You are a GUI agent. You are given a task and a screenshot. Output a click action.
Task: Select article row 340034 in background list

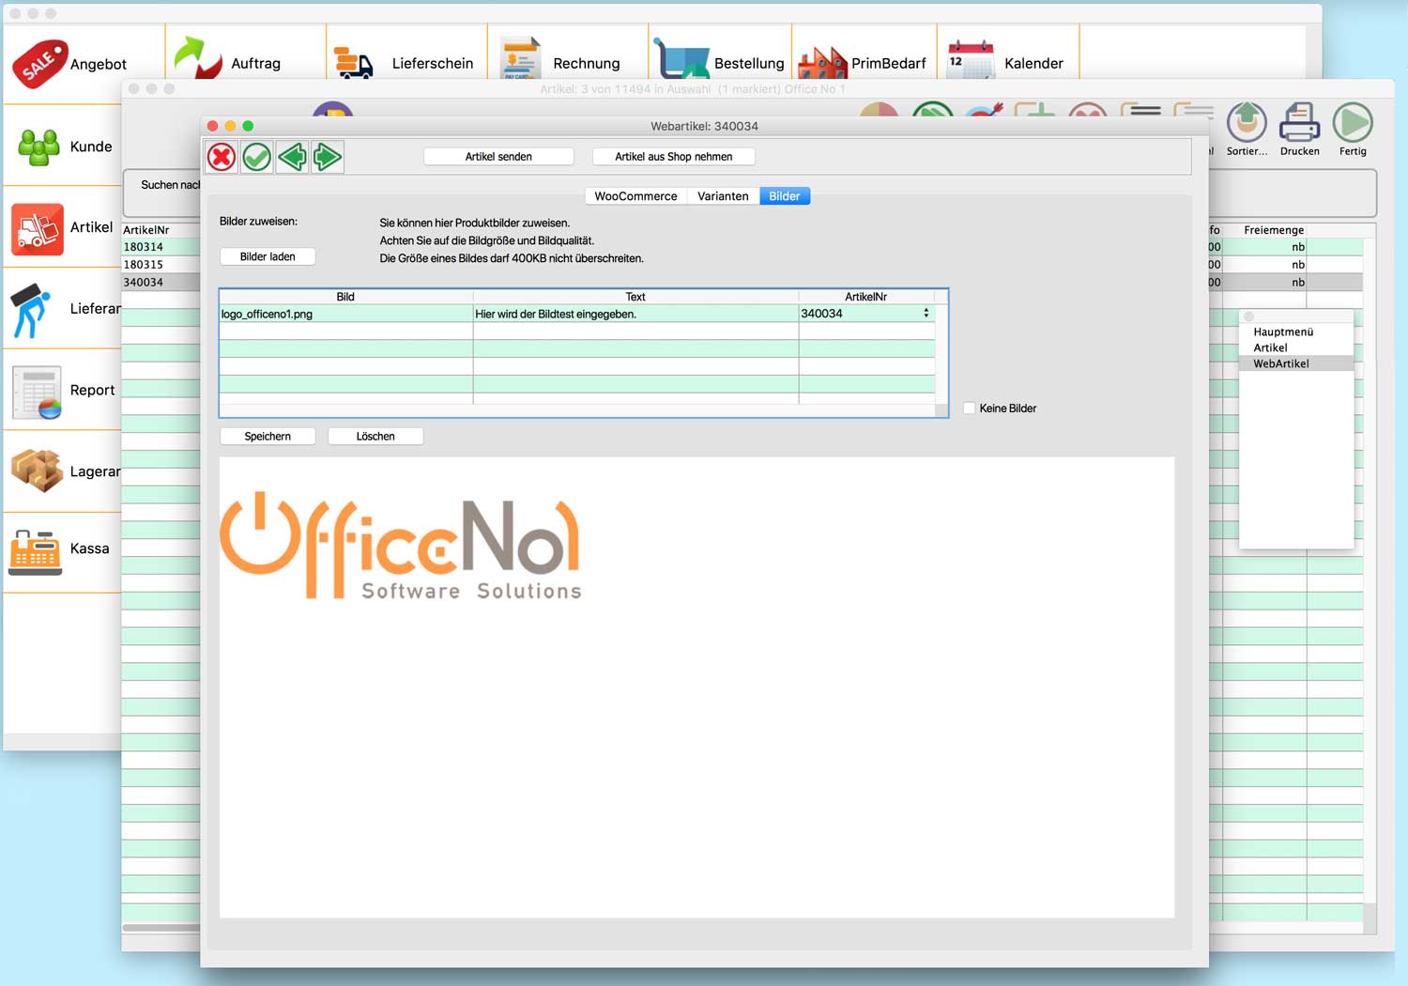pyautogui.click(x=161, y=282)
